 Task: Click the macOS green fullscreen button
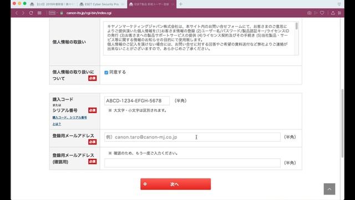[x=24, y=3]
